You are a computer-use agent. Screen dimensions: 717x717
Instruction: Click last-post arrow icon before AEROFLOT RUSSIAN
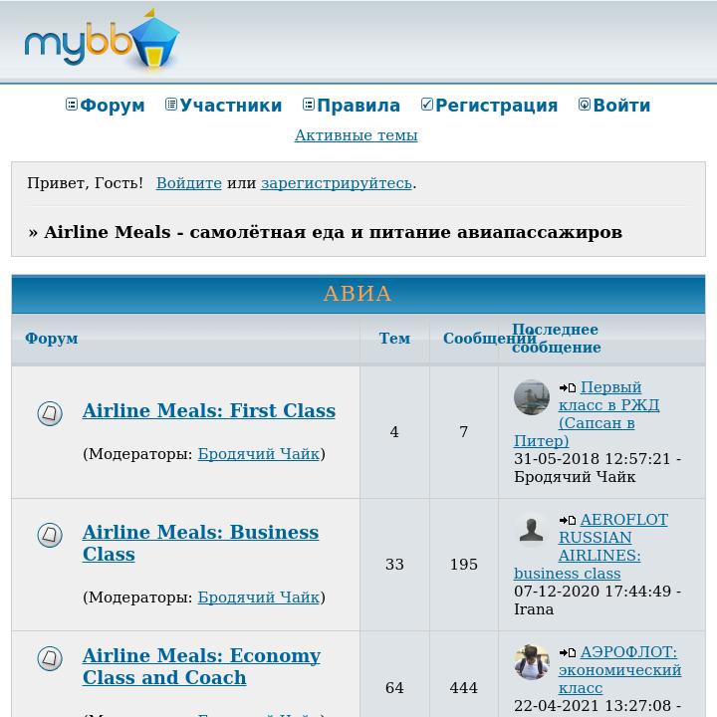(x=568, y=521)
